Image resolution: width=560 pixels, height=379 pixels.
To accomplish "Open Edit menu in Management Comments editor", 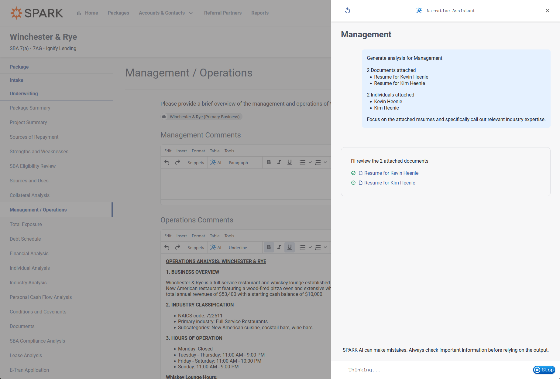I will [x=168, y=151].
